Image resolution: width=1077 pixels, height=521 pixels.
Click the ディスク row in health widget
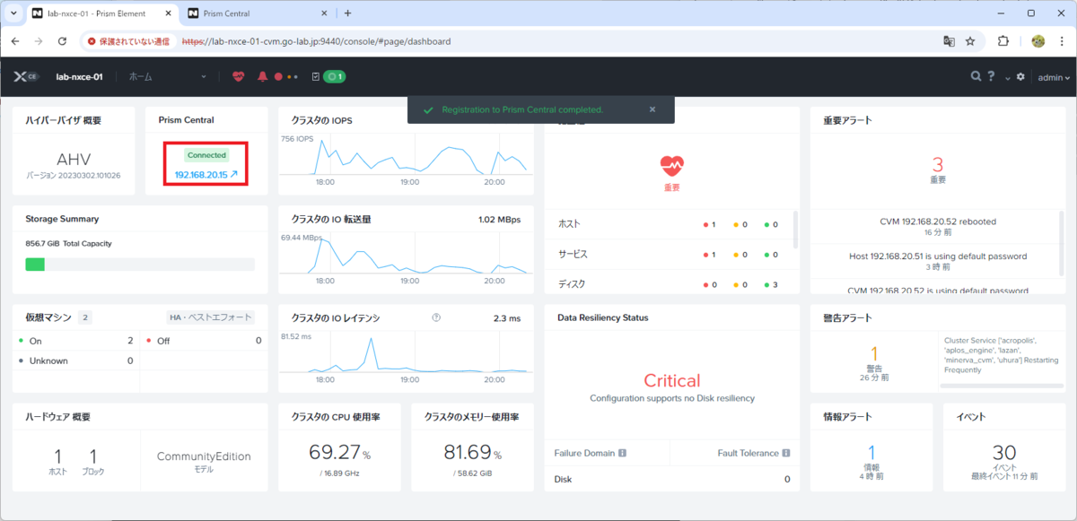(669, 284)
